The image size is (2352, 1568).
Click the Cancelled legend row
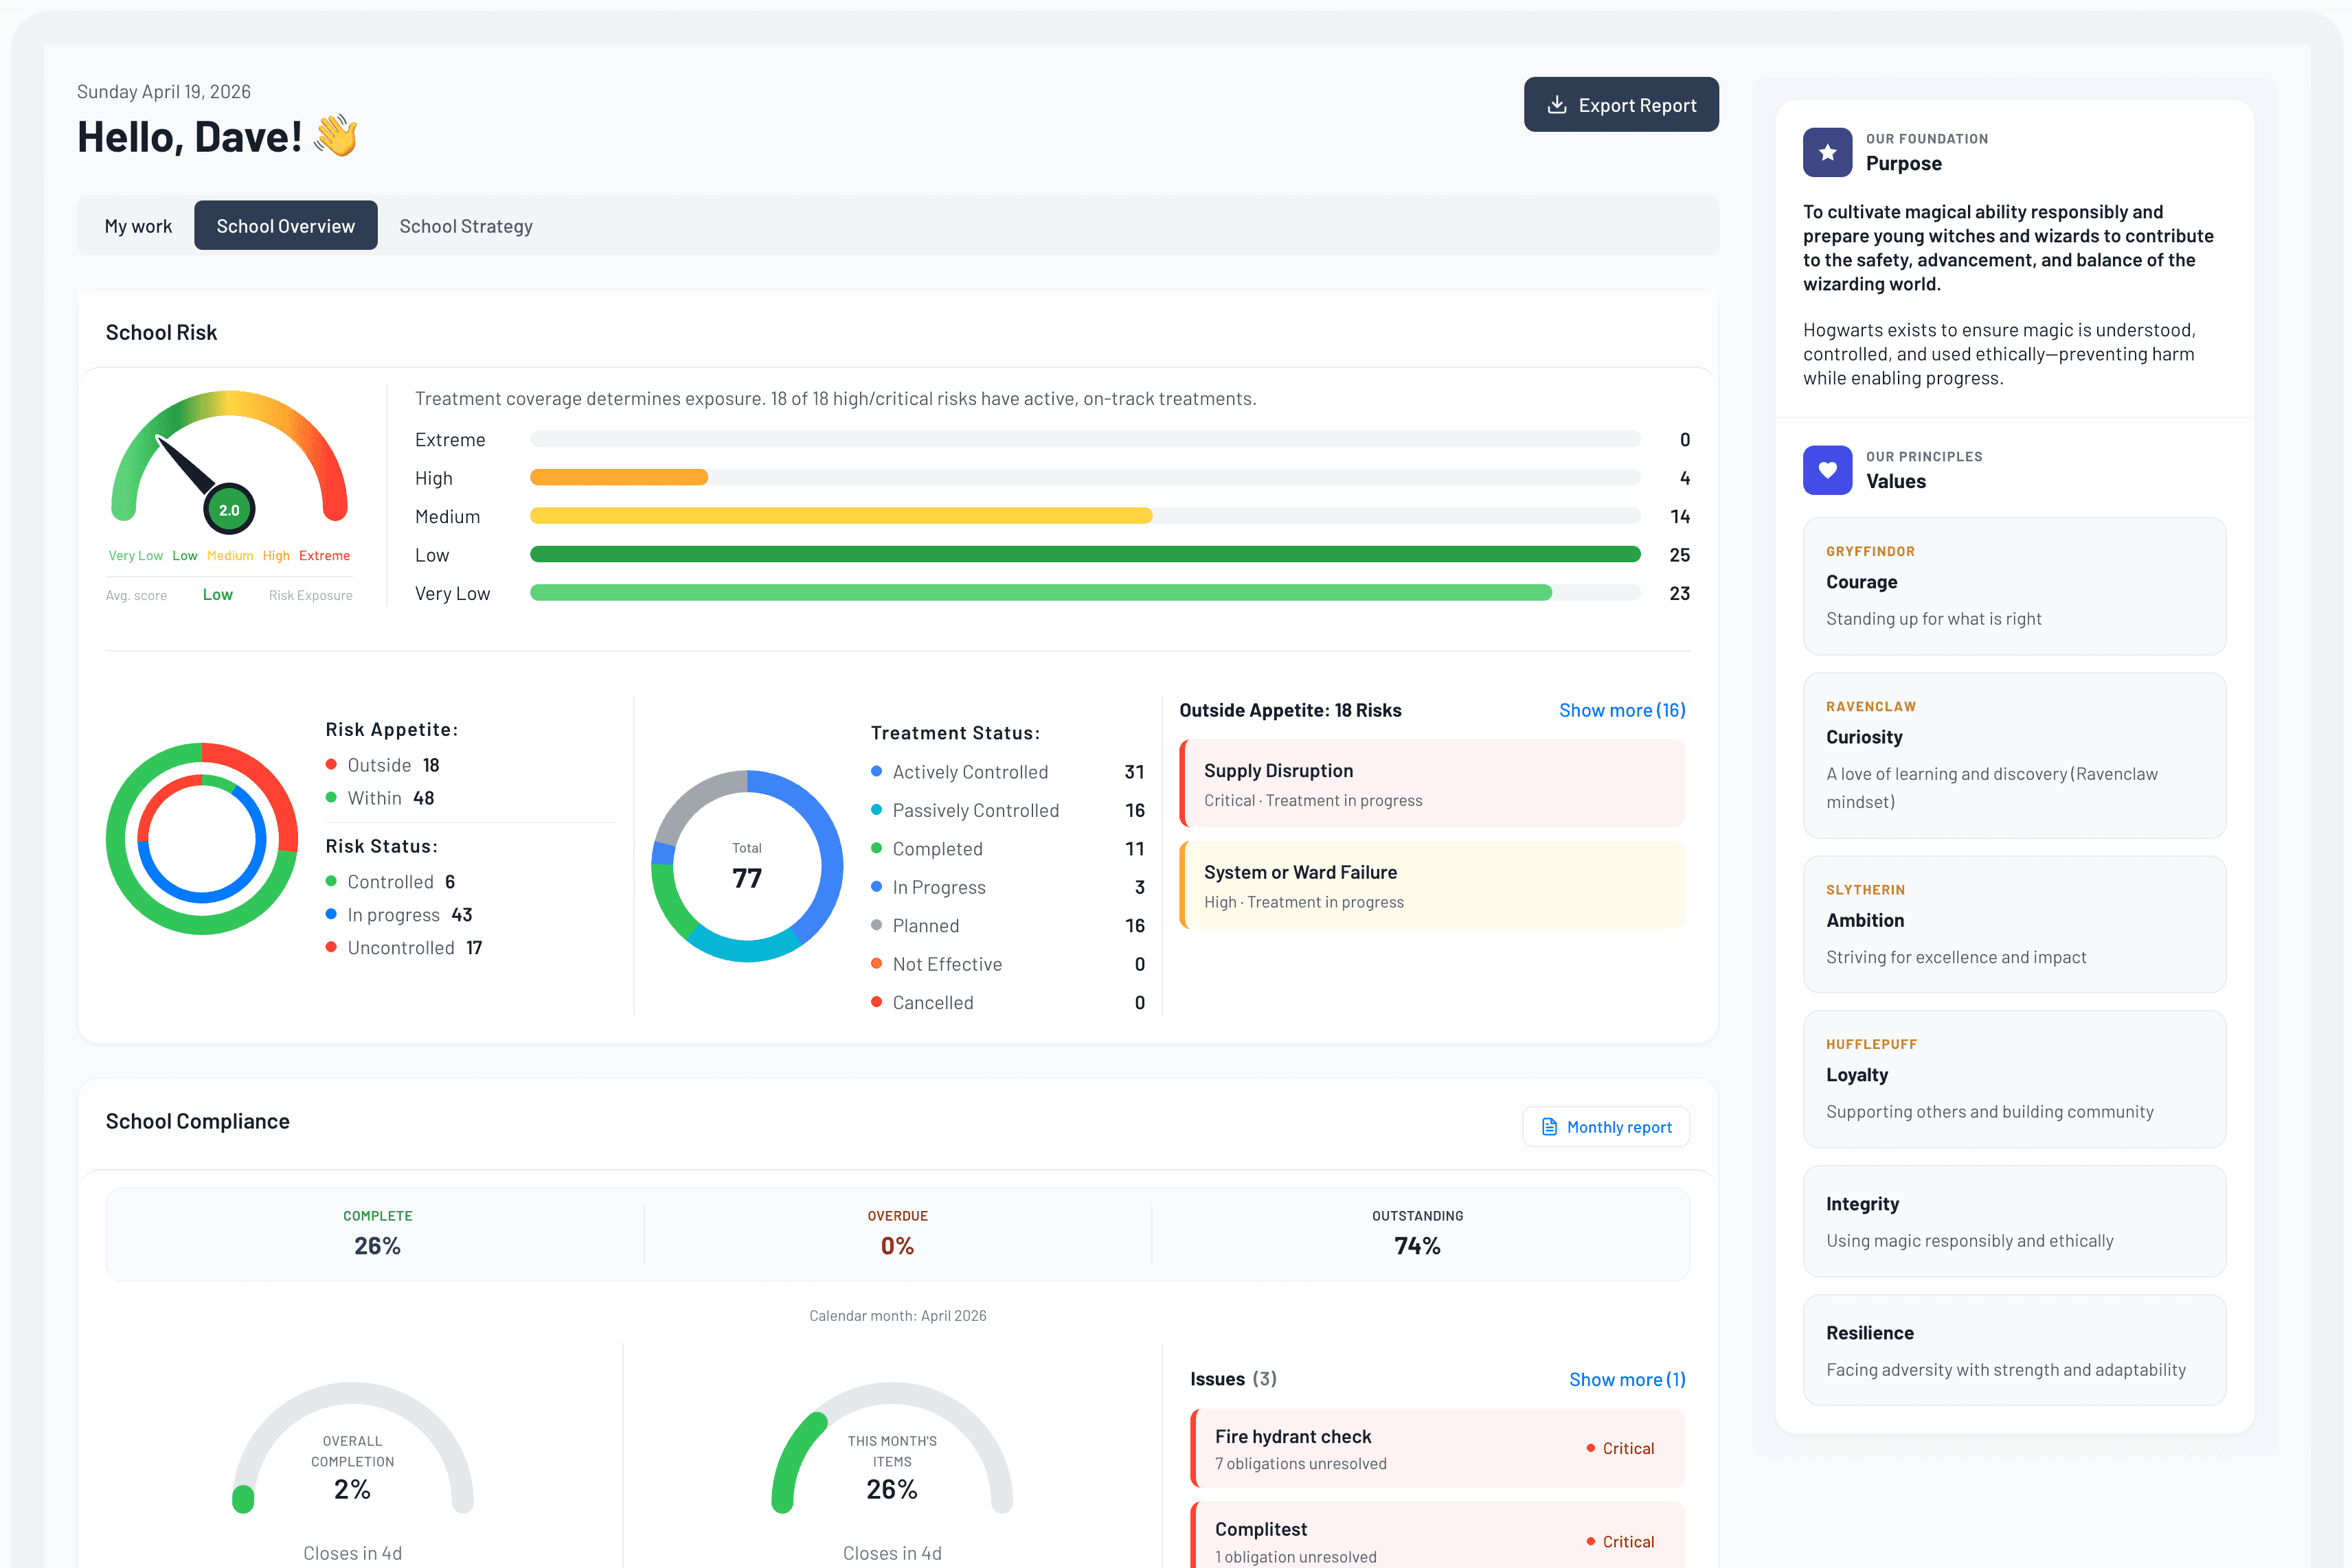click(1008, 1003)
